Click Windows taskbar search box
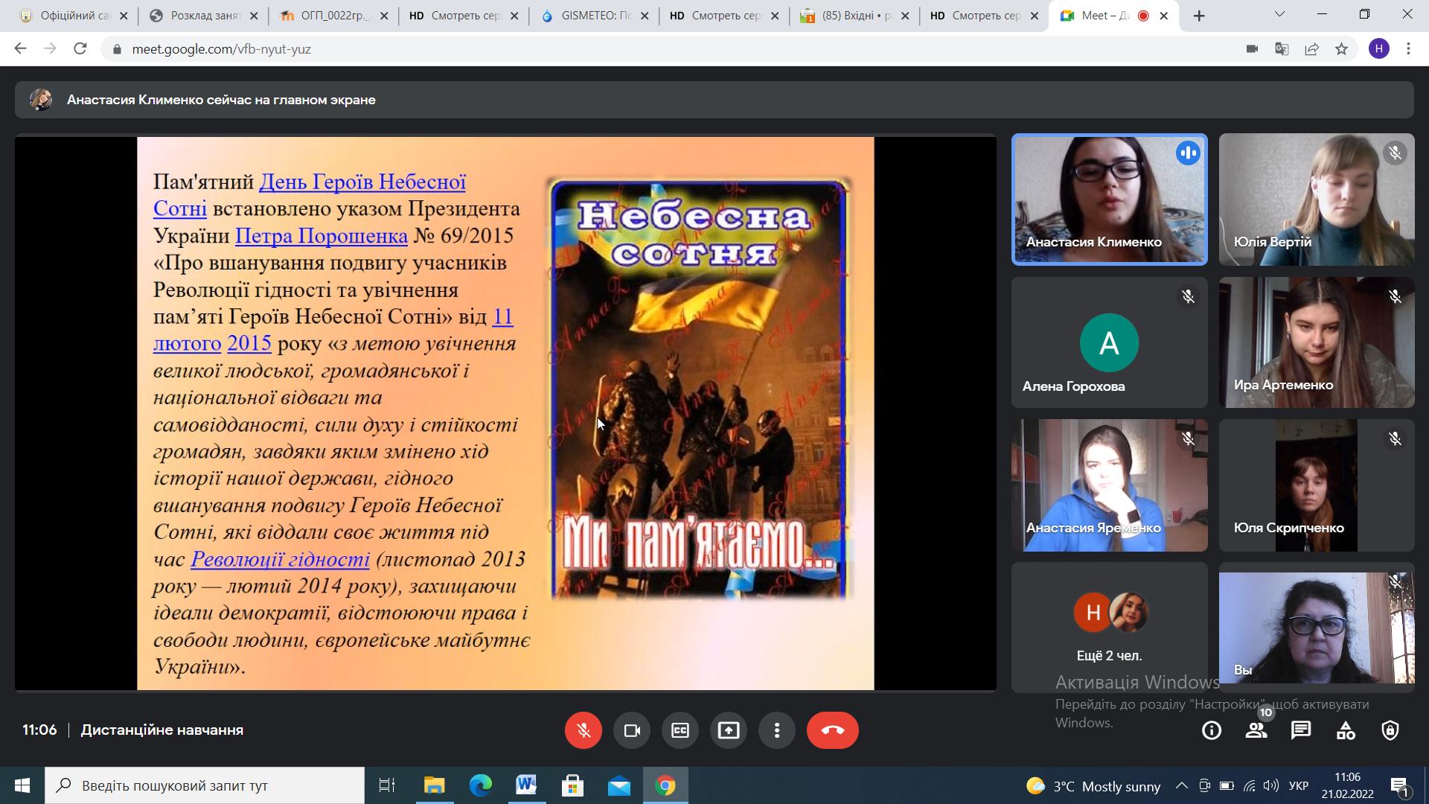 pos(205,785)
